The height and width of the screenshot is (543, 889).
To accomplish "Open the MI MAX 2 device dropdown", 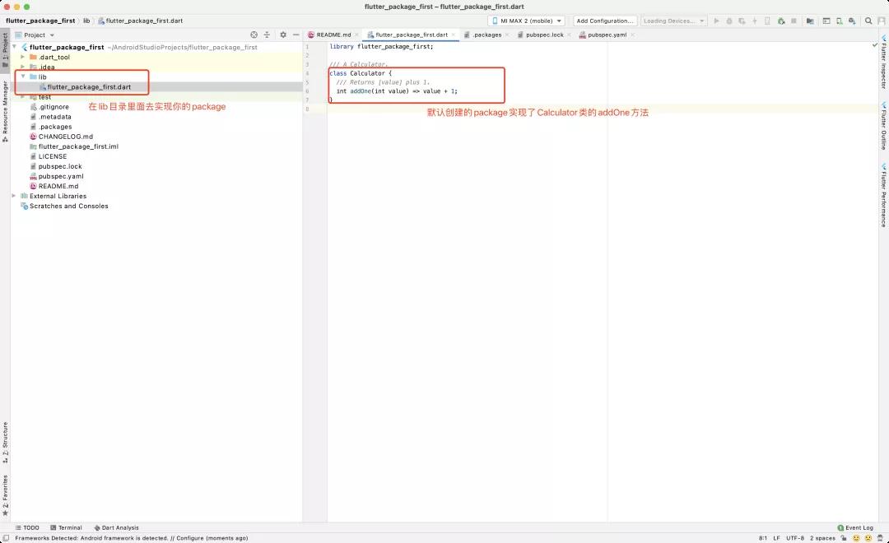I will (526, 21).
